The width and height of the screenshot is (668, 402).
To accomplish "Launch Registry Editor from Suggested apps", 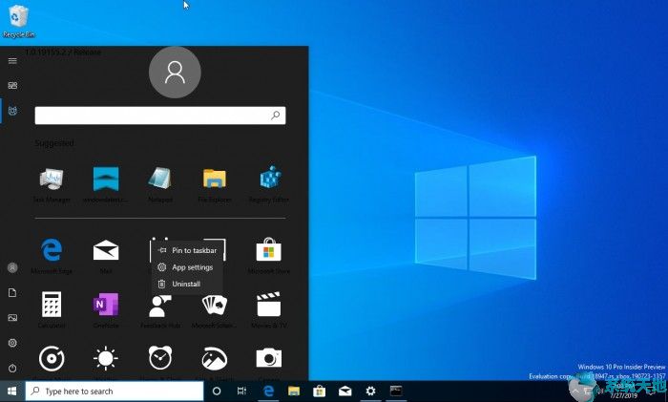I will click(x=269, y=178).
